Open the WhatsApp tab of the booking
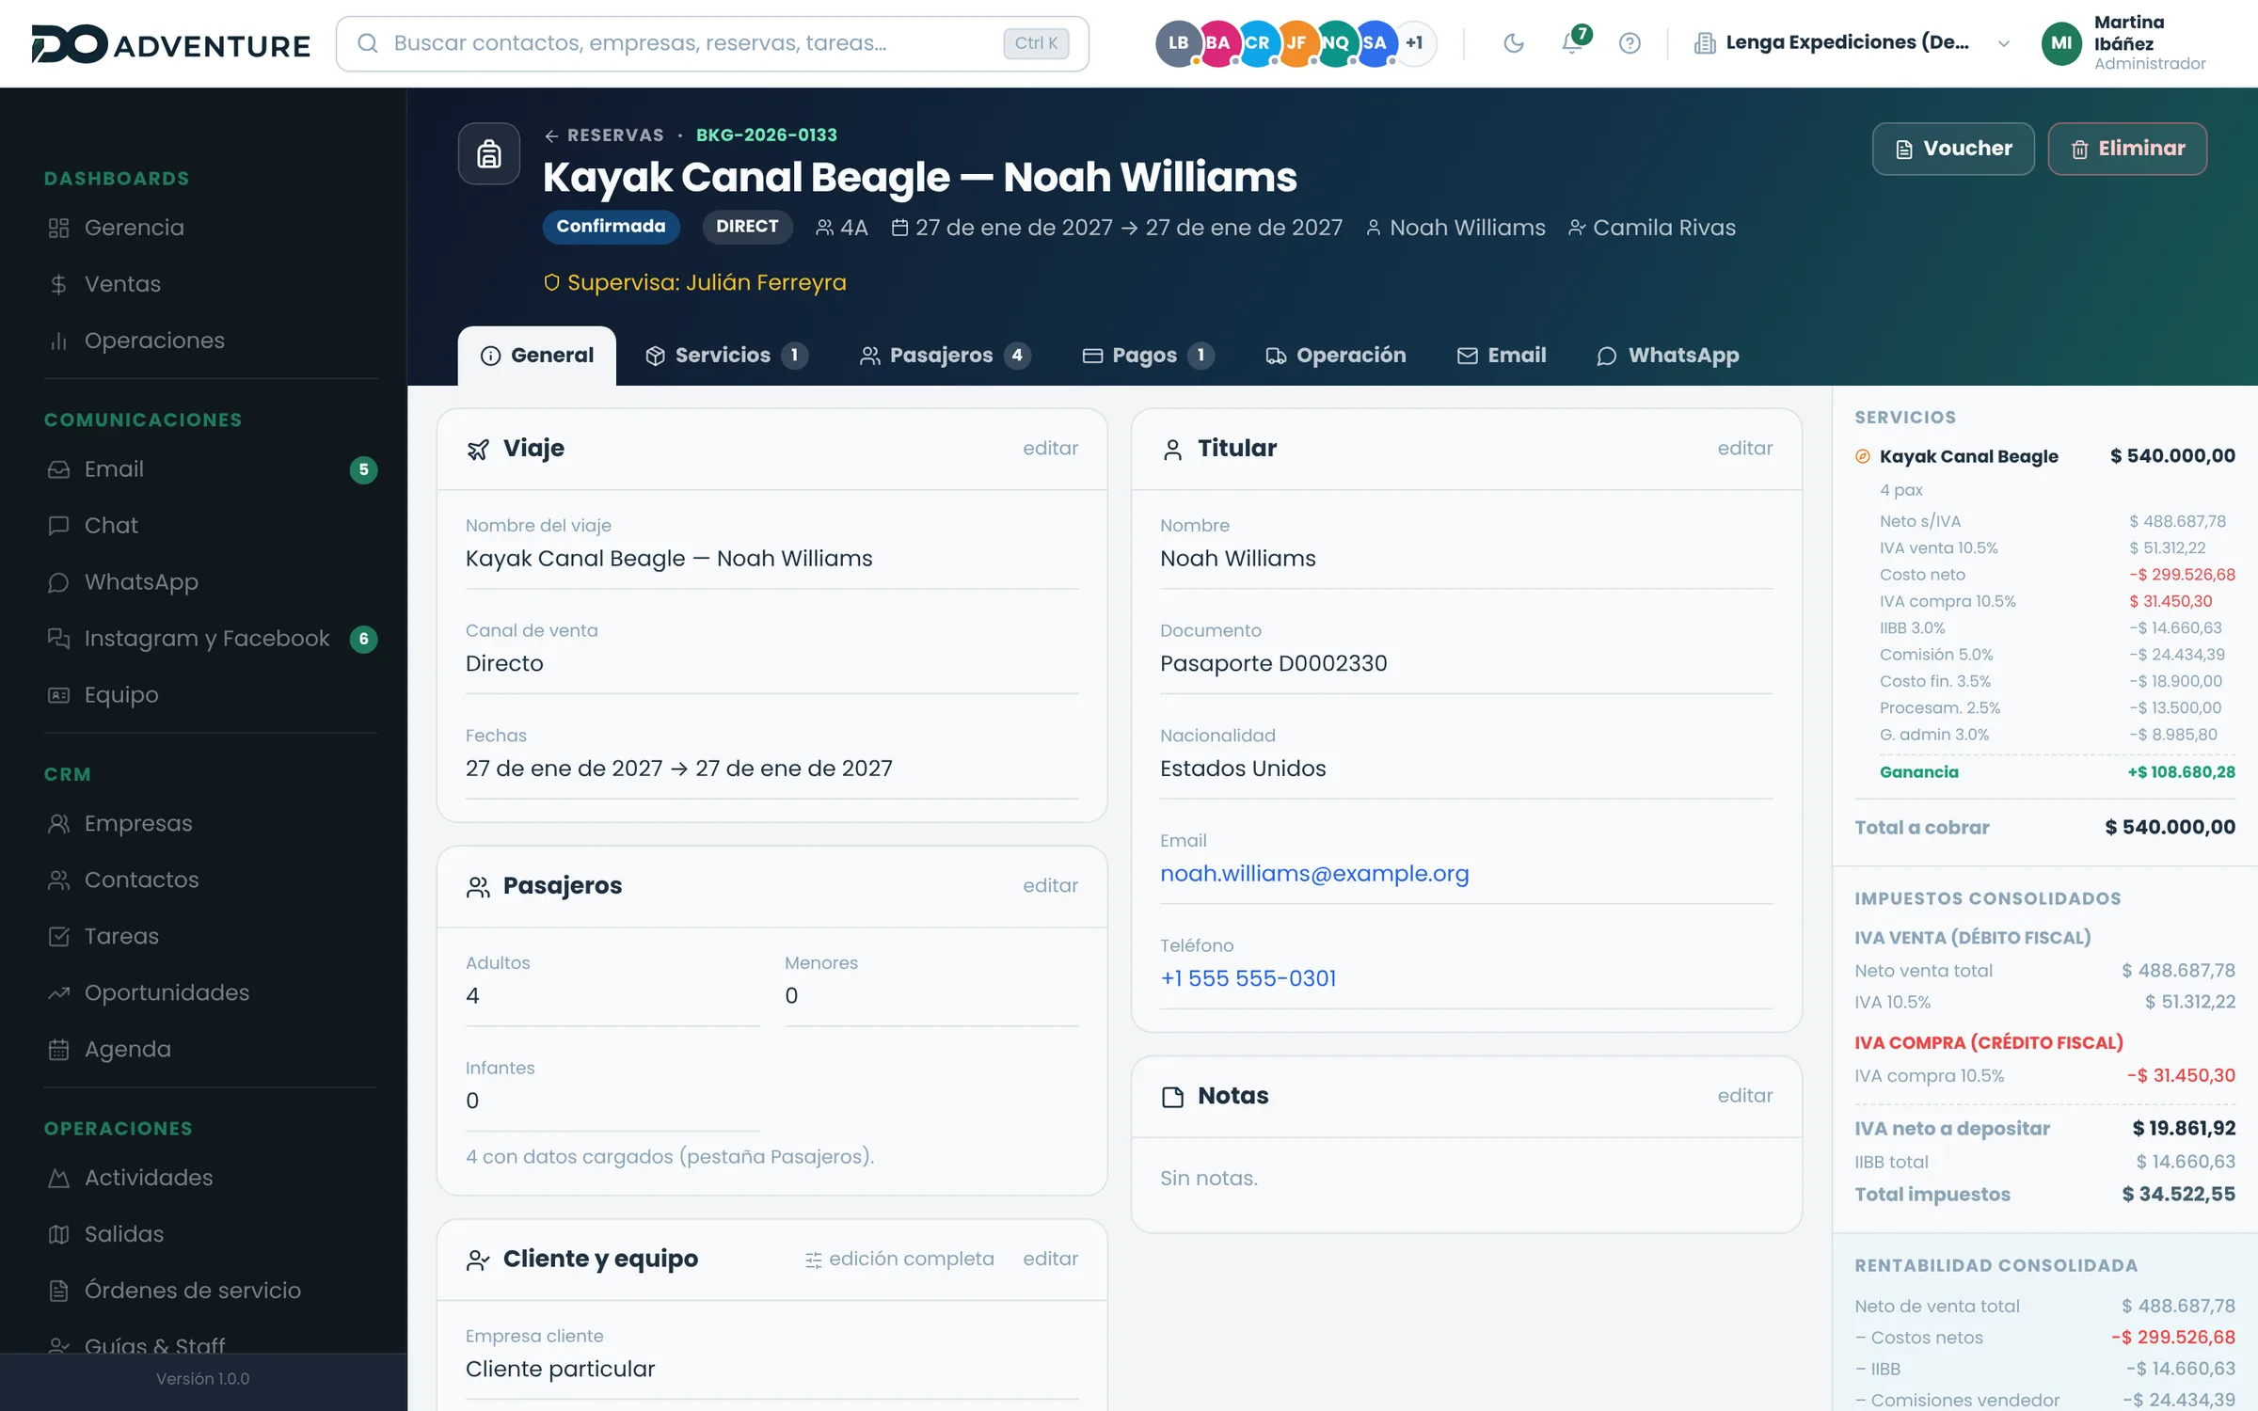This screenshot has height=1411, width=2258. click(1668, 356)
